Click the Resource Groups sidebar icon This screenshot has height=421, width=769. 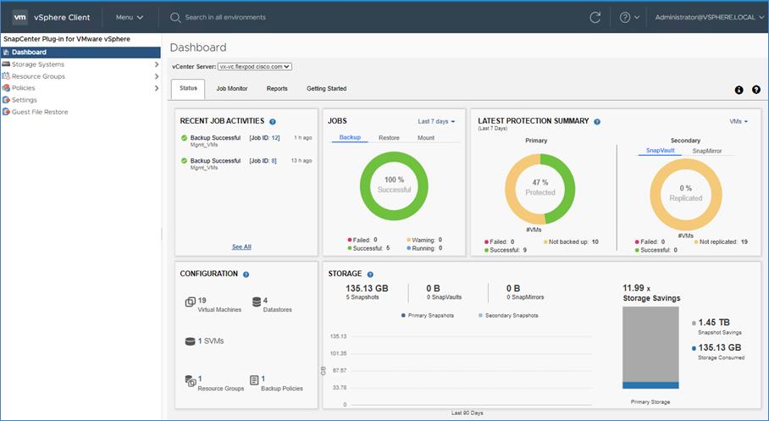[6, 76]
